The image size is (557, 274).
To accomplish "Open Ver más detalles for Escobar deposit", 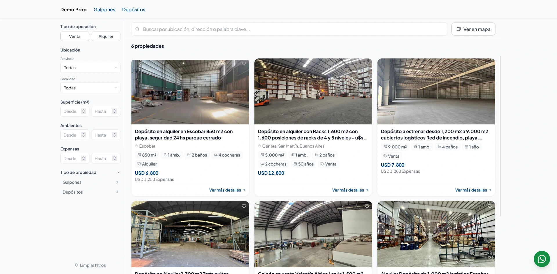I will pos(227,190).
